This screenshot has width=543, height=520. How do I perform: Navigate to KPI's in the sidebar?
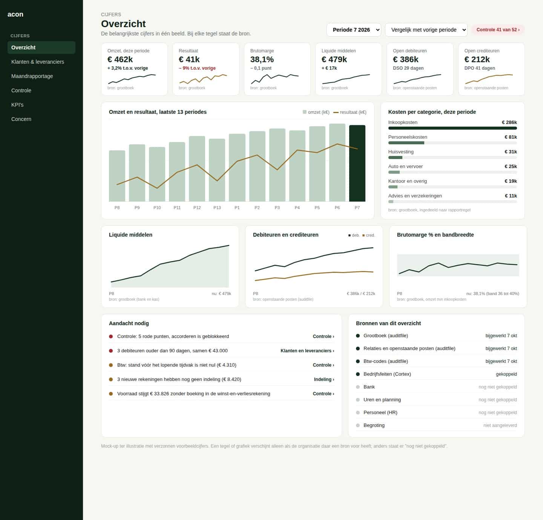(41, 105)
